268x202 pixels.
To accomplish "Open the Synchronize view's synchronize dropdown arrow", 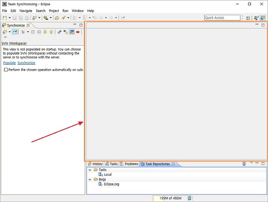I will tap(10, 32).
